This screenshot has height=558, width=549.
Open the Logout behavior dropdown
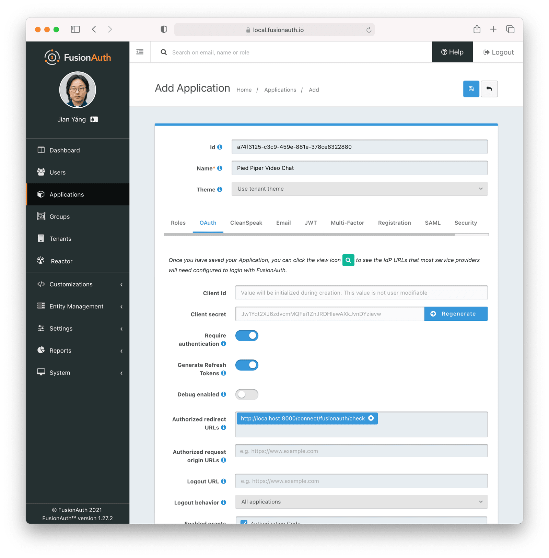click(x=361, y=502)
